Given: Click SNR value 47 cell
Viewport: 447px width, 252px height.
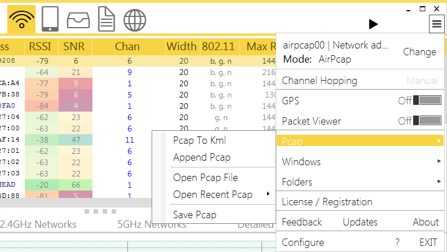Looking at the screenshot, I should tap(76, 140).
